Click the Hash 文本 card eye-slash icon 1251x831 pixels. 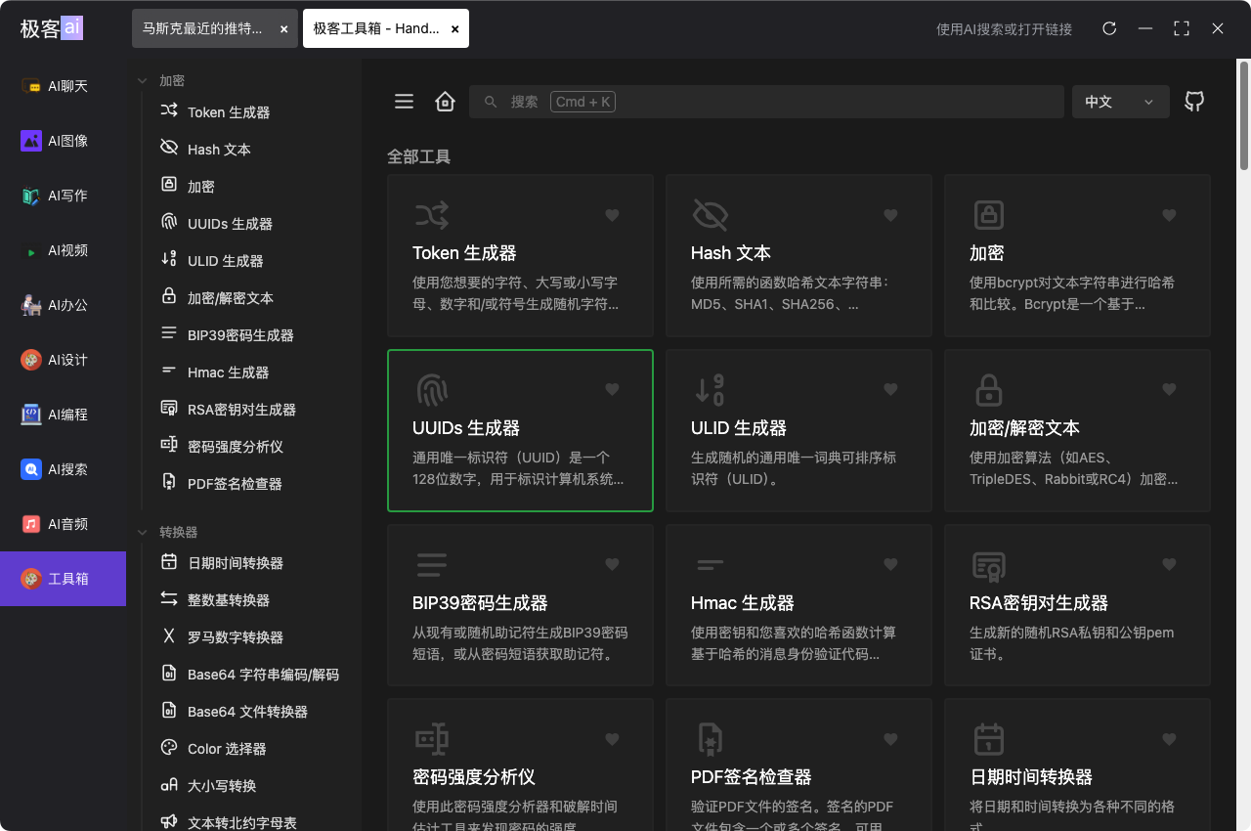(711, 214)
